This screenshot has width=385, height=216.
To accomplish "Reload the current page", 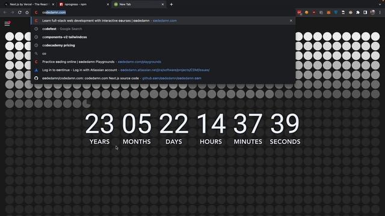I will coord(20,12).
